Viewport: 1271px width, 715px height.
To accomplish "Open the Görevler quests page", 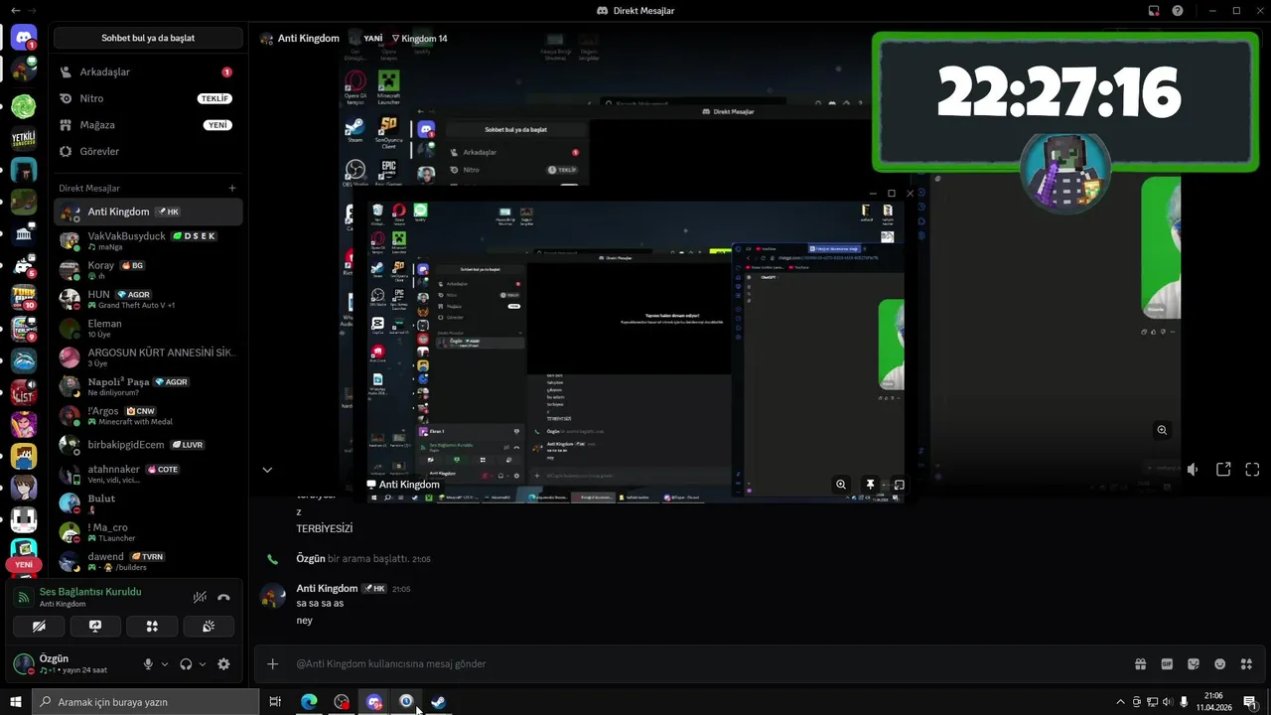I will [148, 151].
